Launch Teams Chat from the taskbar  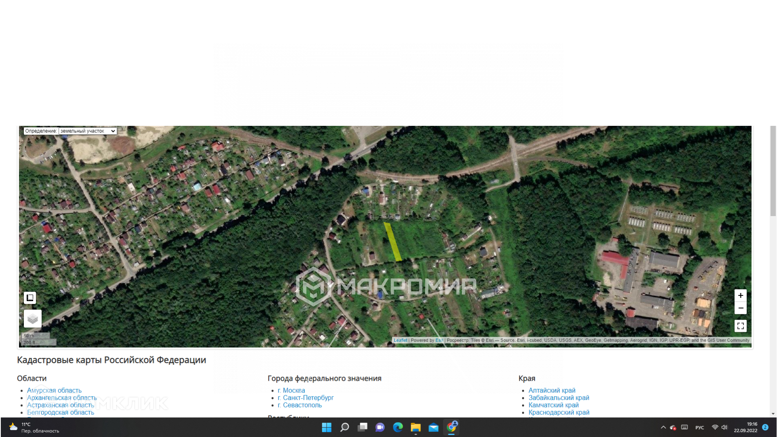380,427
